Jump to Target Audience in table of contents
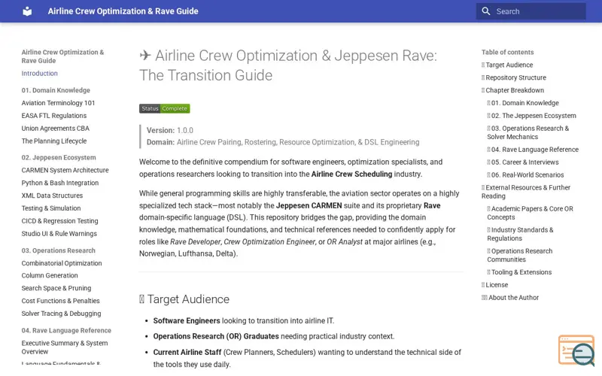The height and width of the screenshot is (376, 602). pos(507,65)
